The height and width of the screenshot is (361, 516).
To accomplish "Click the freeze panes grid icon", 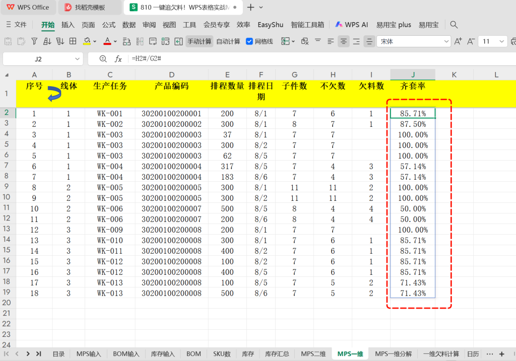I will click(285, 41).
